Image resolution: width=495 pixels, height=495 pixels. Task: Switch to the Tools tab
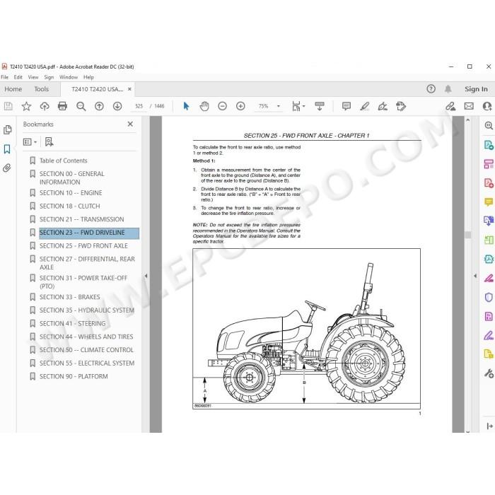(x=41, y=89)
